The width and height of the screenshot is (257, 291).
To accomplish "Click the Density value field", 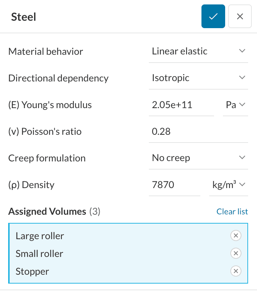I will pyautogui.click(x=174, y=185).
